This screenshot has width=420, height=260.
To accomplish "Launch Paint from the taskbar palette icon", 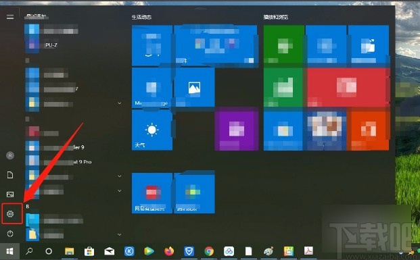I will pos(269,251).
